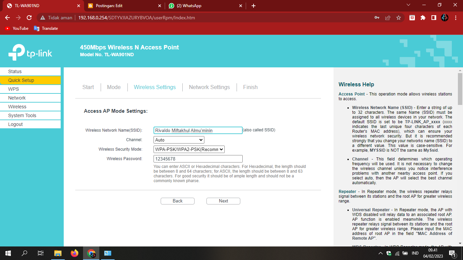Select Quick Setup in sidebar
The height and width of the screenshot is (260, 463).
[30, 80]
